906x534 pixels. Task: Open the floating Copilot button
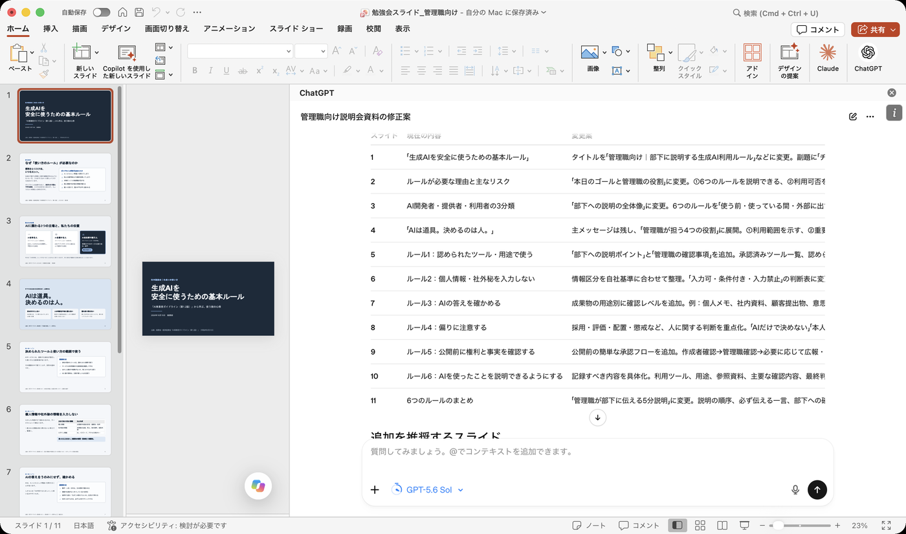pyautogui.click(x=258, y=486)
